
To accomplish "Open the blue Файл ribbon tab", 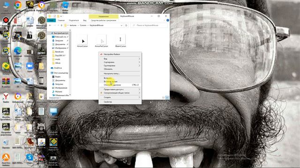I will 51,20.
